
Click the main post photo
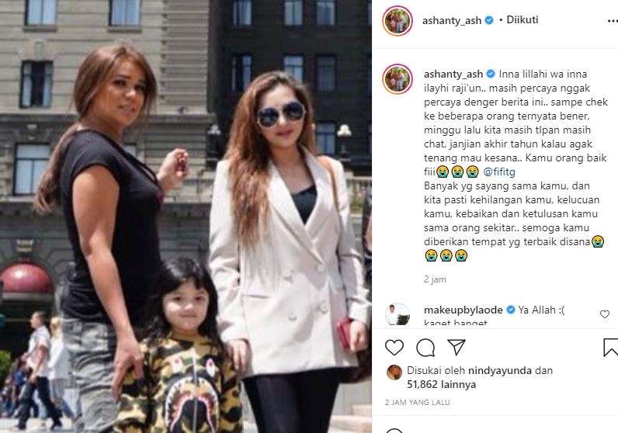186,216
